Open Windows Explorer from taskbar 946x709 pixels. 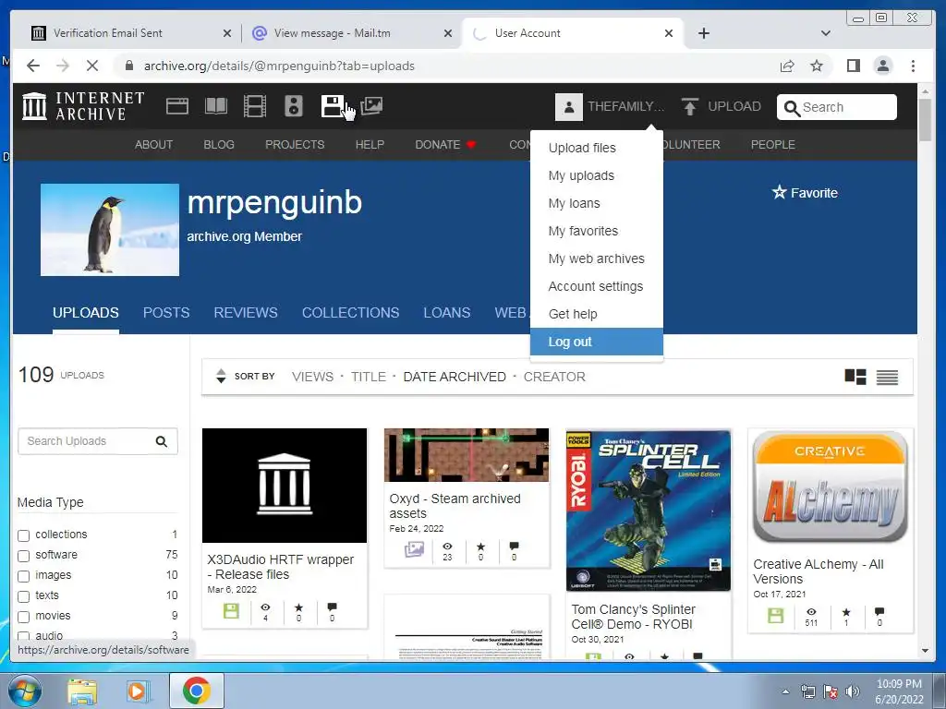coord(81,691)
